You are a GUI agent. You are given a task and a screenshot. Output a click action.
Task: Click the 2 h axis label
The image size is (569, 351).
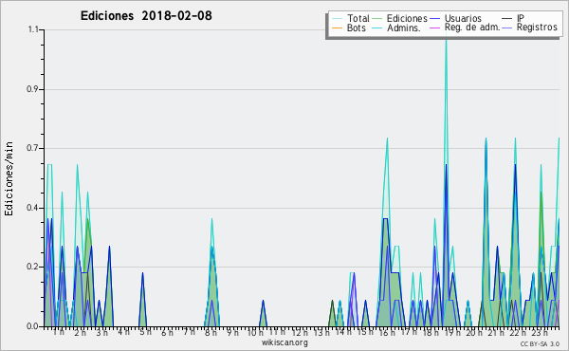[81, 332]
